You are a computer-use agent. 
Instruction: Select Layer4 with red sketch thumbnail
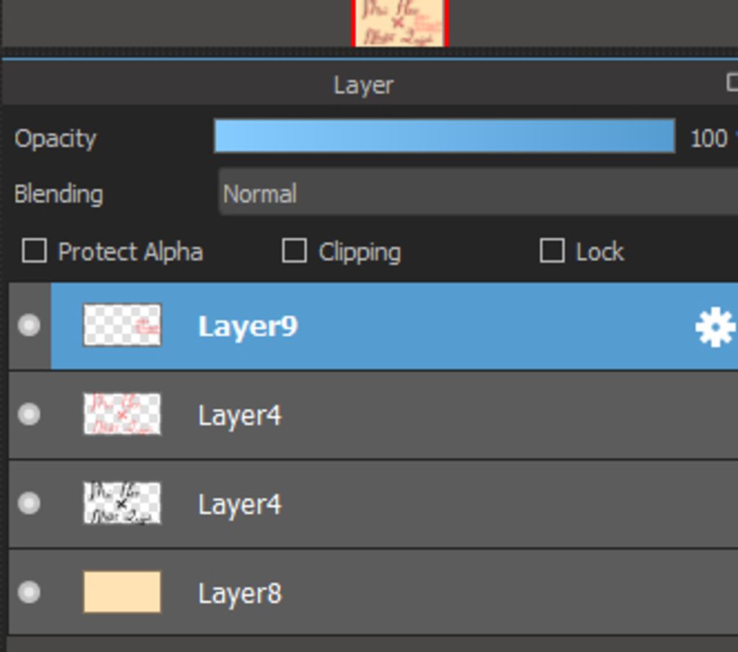[373, 415]
